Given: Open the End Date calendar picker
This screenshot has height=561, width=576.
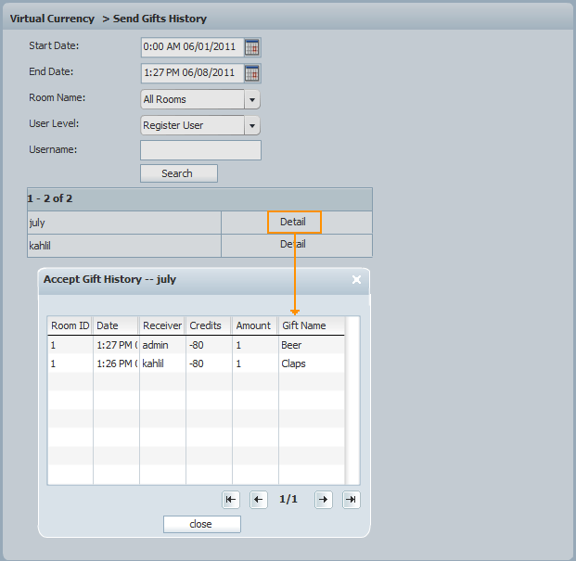Looking at the screenshot, I should click(252, 73).
